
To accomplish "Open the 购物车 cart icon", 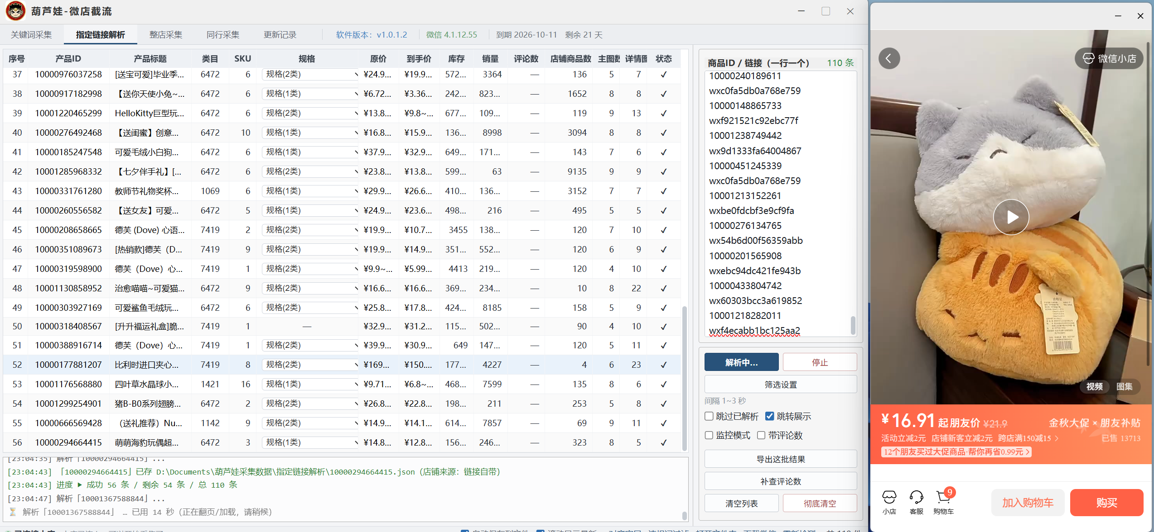I will pyautogui.click(x=944, y=502).
